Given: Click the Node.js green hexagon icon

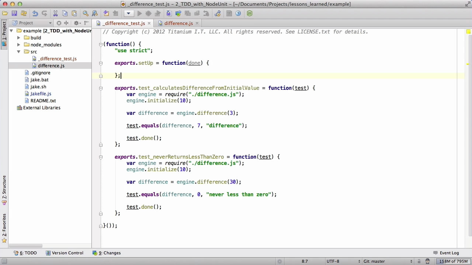Looking at the screenshot, I should point(250,13).
